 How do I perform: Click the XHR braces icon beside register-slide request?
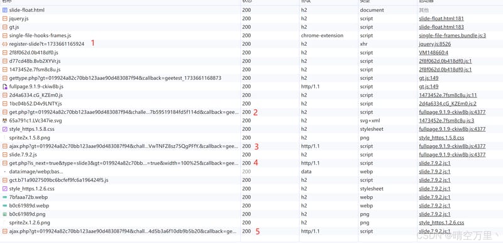(4, 44)
